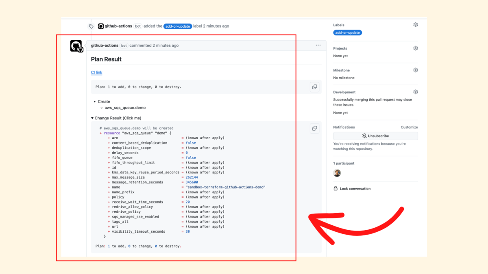Viewport: 488px width, 274px height.
Task: Click the delay_seconds value 0
Action: click(x=187, y=153)
